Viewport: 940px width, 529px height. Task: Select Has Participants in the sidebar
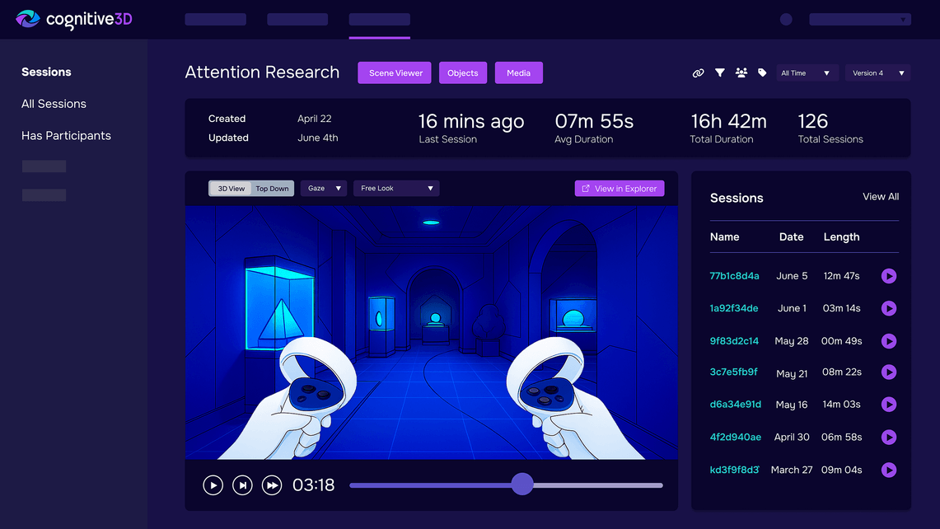[66, 135]
